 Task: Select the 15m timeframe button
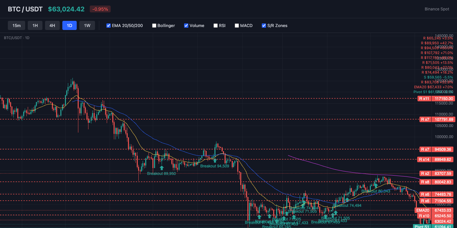[x=17, y=25]
